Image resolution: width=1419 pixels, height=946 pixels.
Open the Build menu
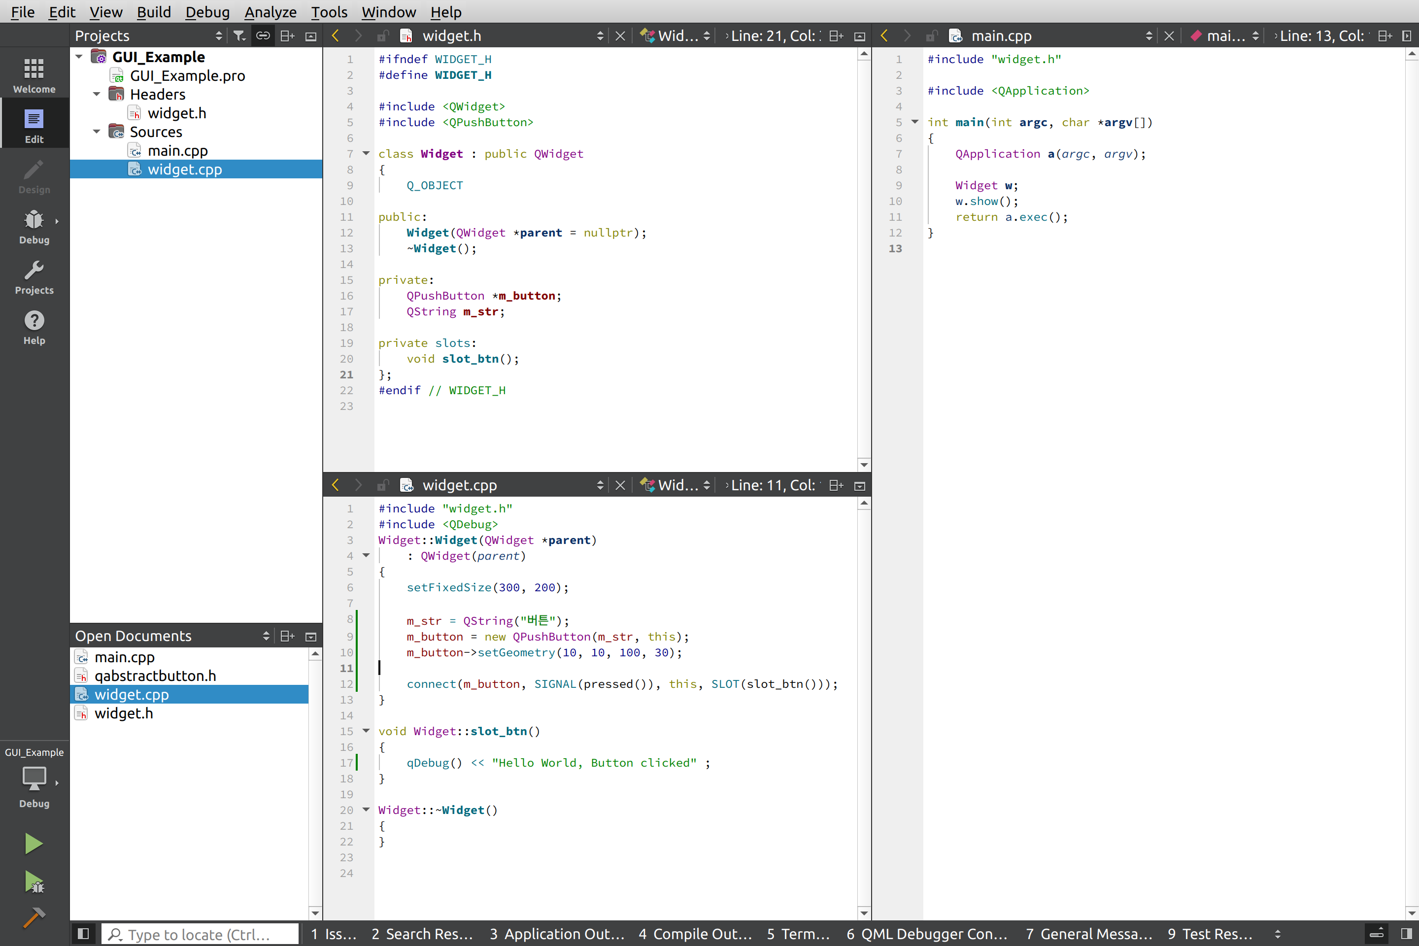(x=153, y=11)
